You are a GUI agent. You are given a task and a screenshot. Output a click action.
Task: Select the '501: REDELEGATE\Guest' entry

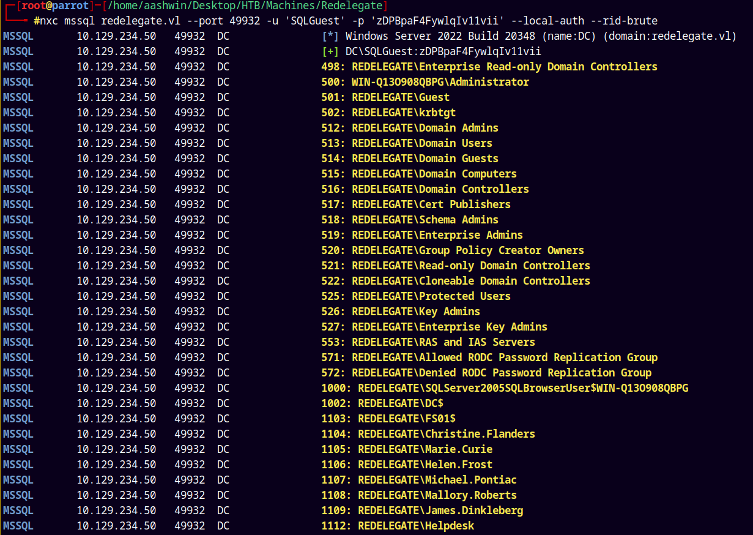pyautogui.click(x=385, y=98)
